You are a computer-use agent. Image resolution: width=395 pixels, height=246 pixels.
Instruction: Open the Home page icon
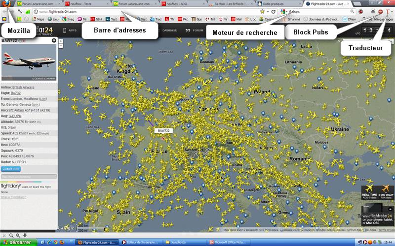click(x=373, y=11)
